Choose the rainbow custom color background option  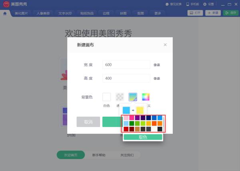146,97
